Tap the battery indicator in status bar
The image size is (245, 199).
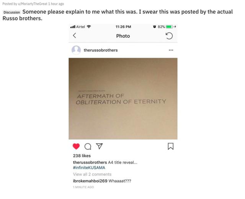click(169, 27)
